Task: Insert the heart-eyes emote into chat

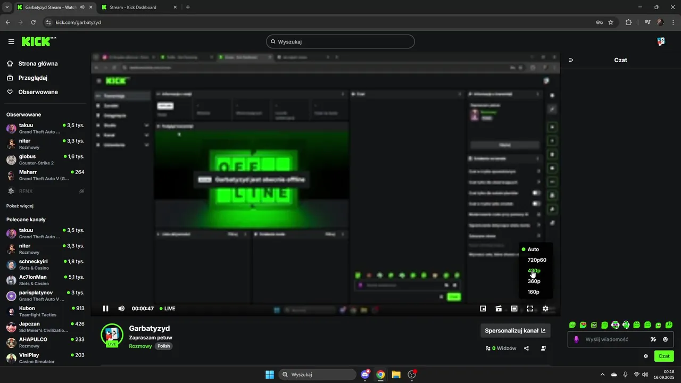Action: (x=583, y=325)
